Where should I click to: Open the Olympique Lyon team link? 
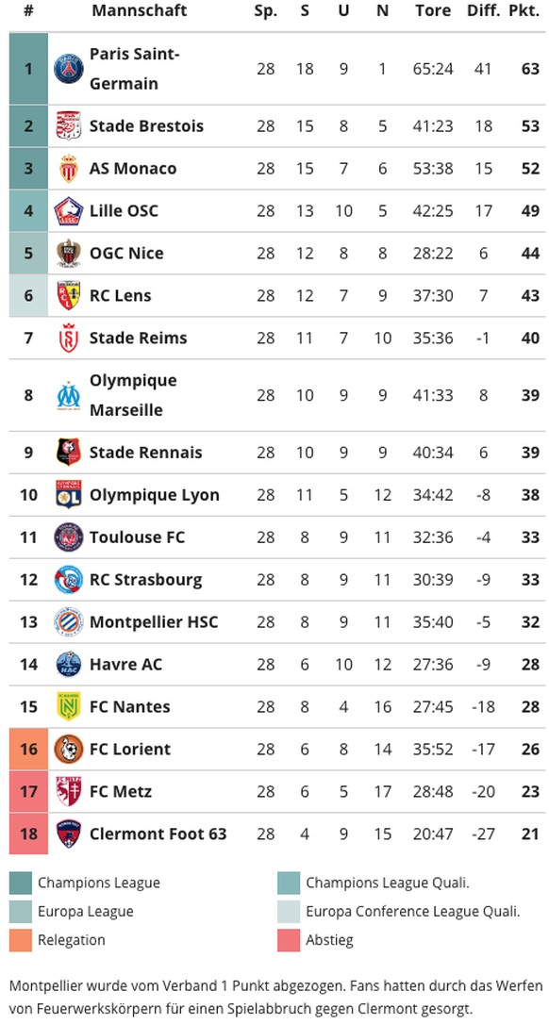(155, 495)
